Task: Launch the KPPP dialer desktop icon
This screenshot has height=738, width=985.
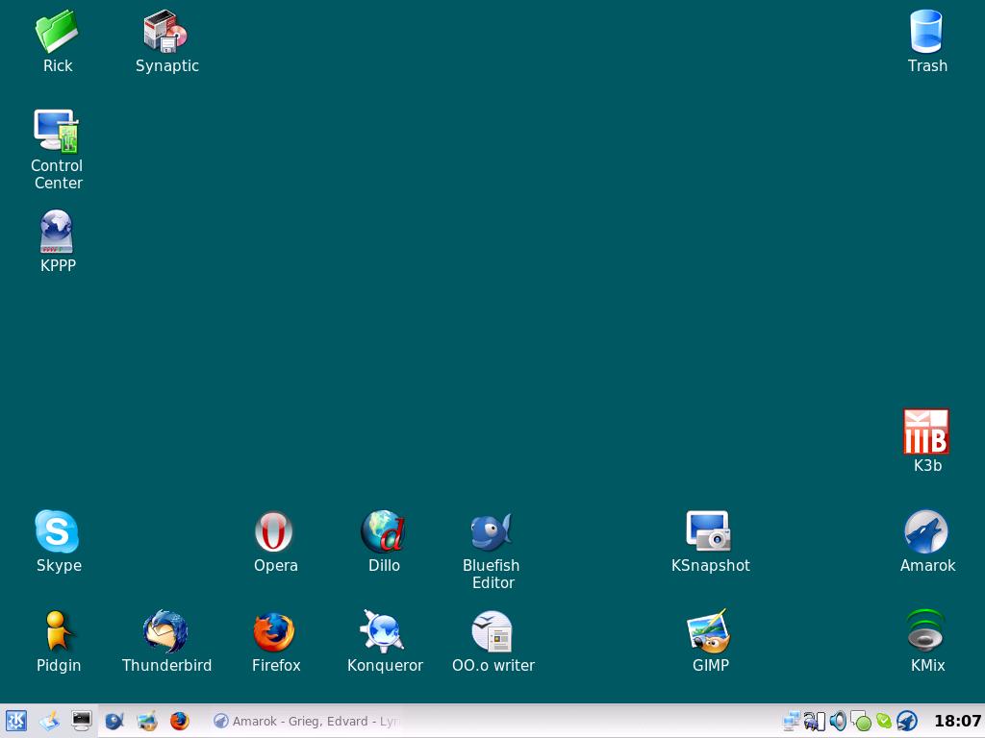Action: 57,232
